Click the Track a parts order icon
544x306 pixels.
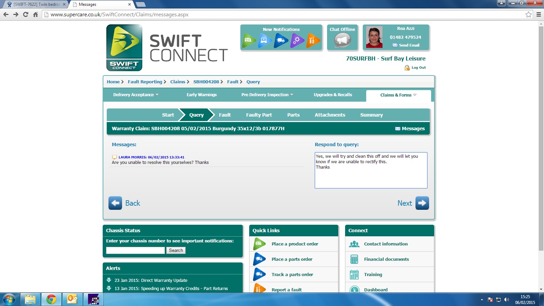(259, 274)
